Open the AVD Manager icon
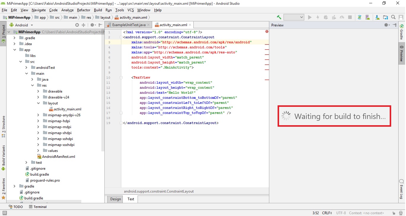Viewport: 406px width, 216px height. click(367, 18)
